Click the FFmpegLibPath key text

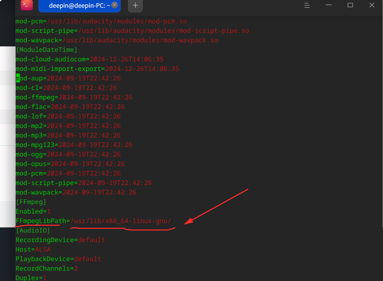tap(41, 221)
